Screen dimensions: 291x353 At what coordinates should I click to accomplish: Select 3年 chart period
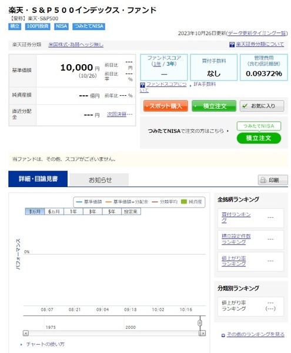click(92, 212)
